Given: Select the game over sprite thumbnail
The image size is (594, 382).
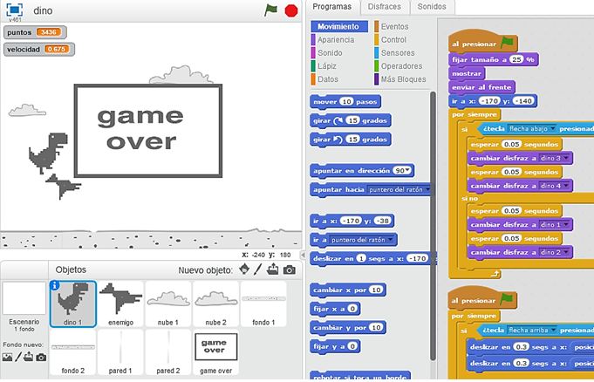Looking at the screenshot, I should click(216, 352).
